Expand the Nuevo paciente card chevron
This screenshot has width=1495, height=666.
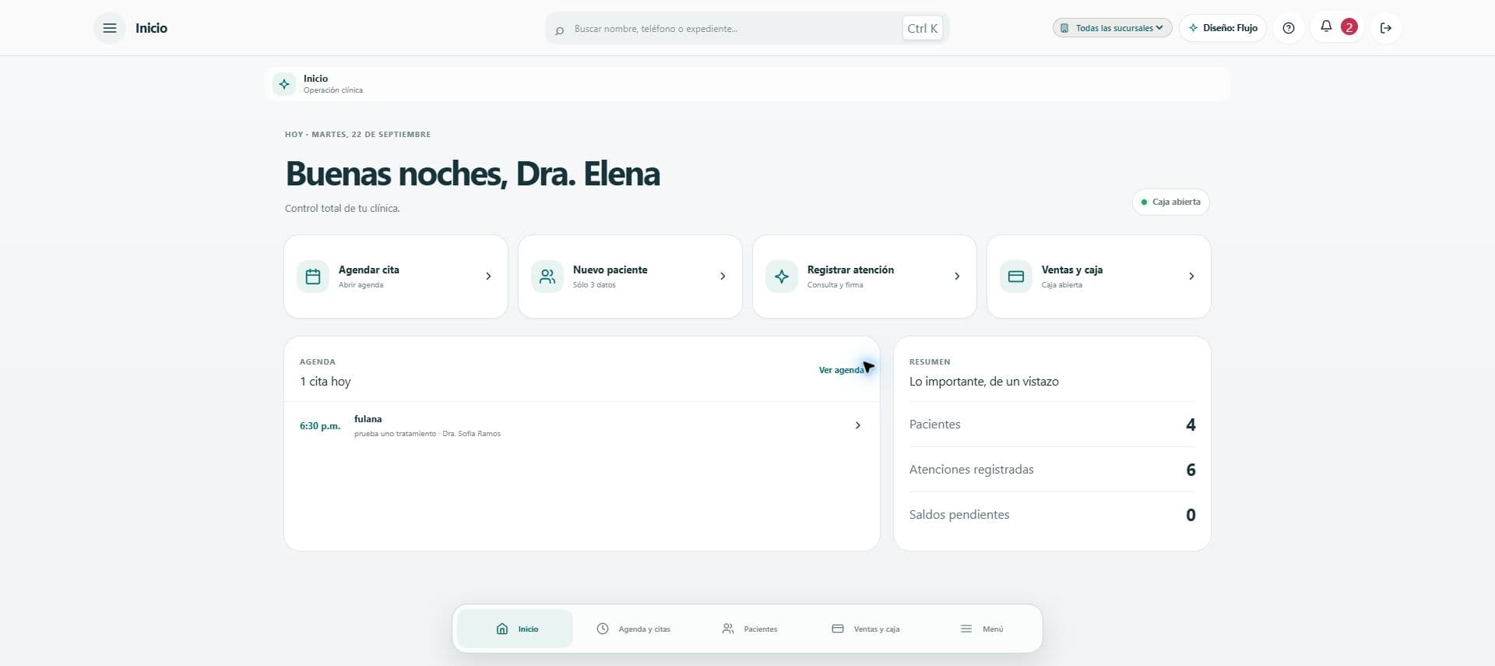click(x=723, y=277)
